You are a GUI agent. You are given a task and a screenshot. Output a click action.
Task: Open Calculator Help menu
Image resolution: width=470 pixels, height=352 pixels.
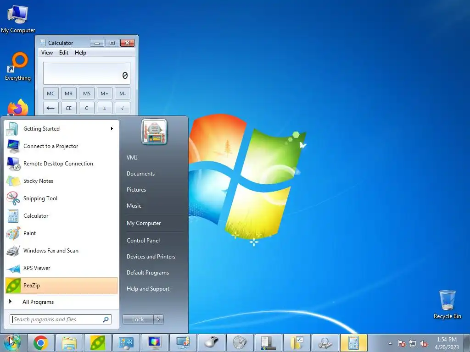click(x=80, y=53)
